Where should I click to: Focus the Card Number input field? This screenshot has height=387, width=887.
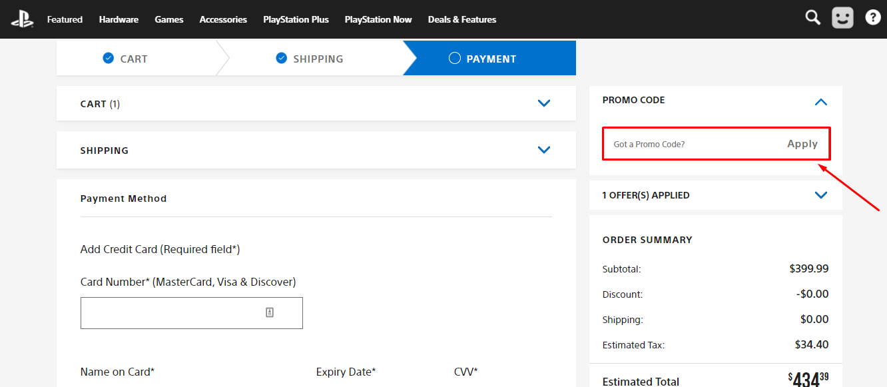click(192, 313)
